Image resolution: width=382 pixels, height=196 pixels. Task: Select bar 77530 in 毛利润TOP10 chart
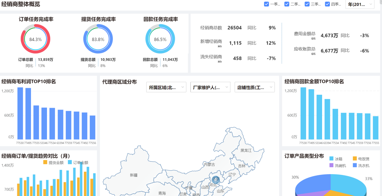point(20,113)
